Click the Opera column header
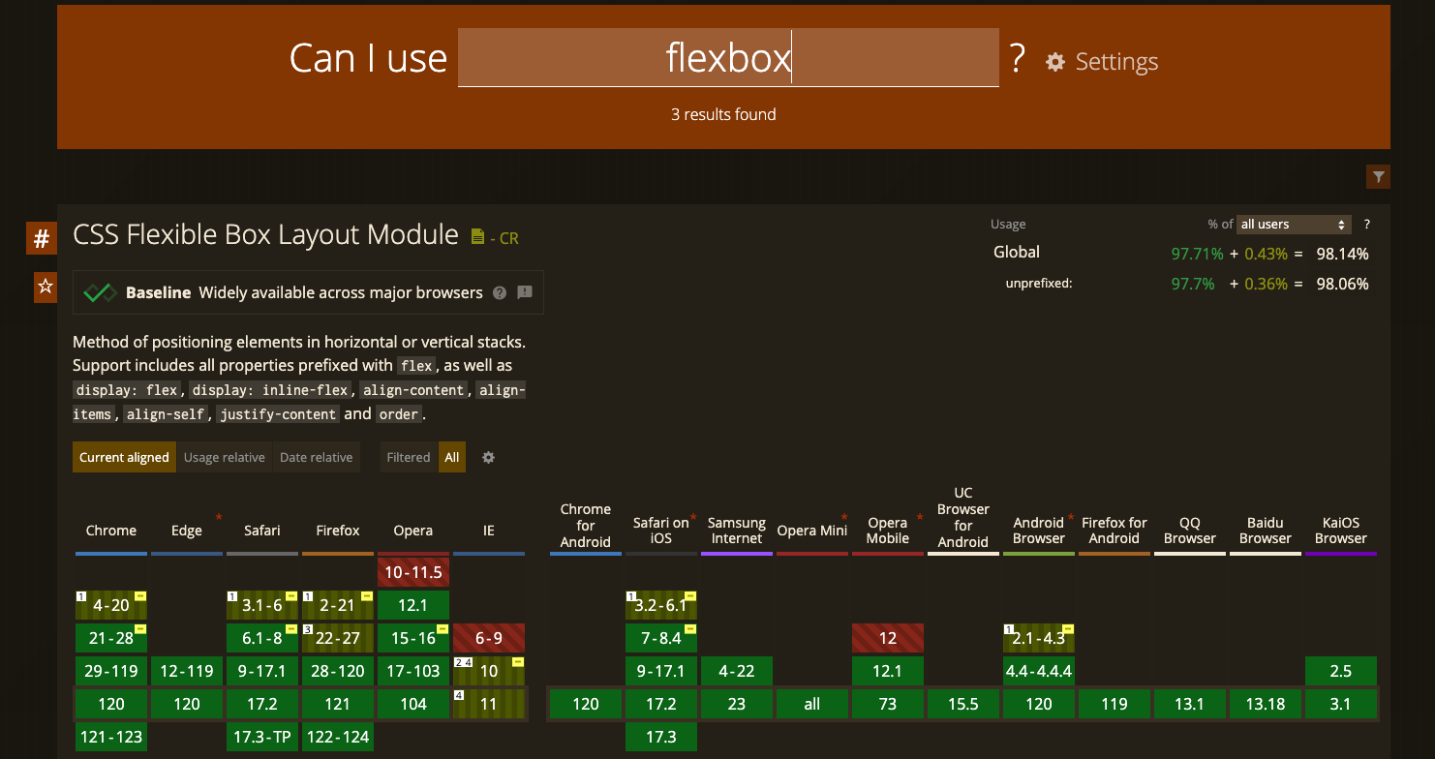This screenshot has height=759, width=1435. pos(413,531)
